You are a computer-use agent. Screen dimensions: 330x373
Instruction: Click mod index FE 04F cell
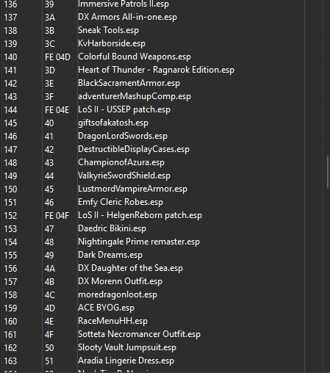[57, 216]
